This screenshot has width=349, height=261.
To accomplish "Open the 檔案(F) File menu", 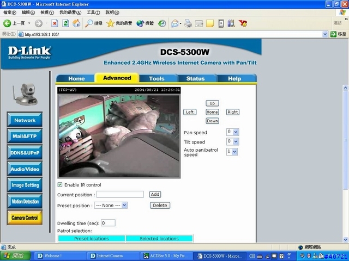I will tap(10, 13).
